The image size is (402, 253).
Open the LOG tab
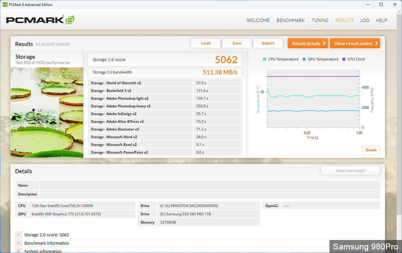(x=365, y=20)
